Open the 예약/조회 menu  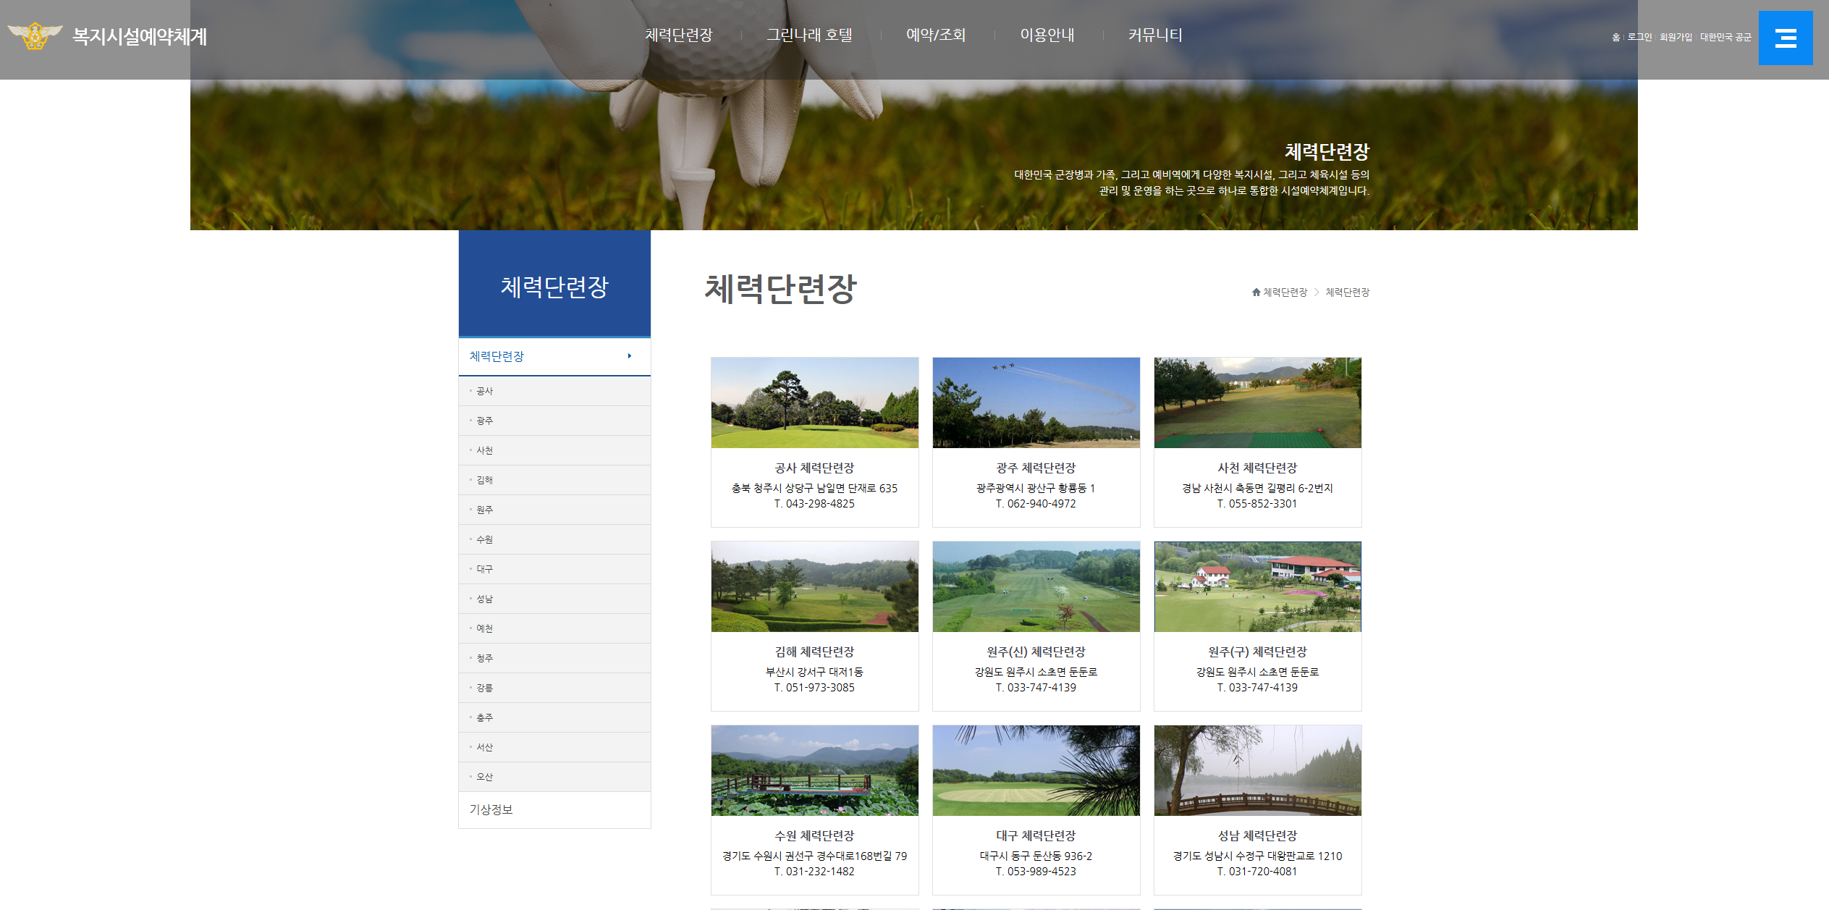[935, 35]
